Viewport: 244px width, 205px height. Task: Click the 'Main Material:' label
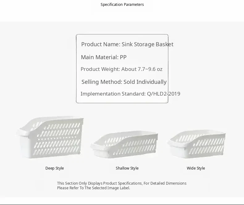coord(99,57)
